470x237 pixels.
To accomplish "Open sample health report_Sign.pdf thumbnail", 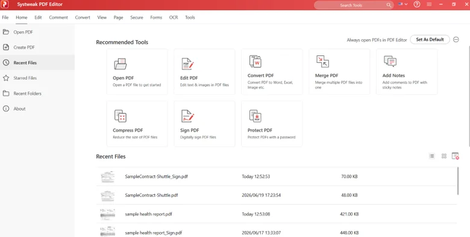I will [x=107, y=232].
